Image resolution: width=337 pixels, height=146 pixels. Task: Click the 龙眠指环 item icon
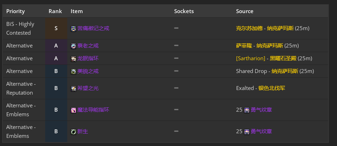74,59
